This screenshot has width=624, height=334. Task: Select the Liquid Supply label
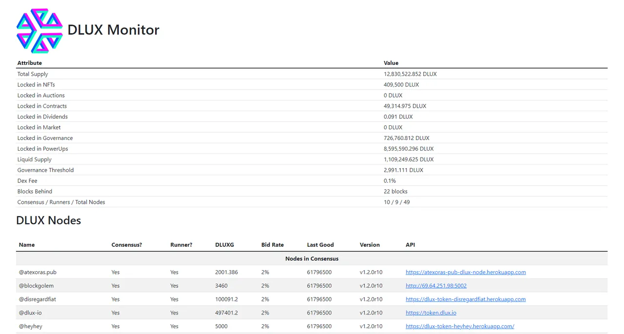(x=34, y=160)
